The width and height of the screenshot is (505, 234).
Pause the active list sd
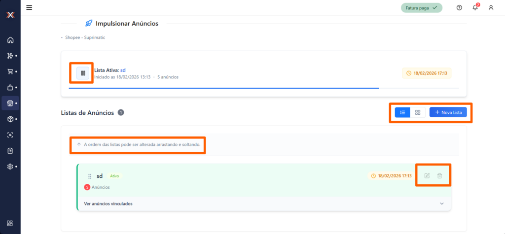pos(83,73)
